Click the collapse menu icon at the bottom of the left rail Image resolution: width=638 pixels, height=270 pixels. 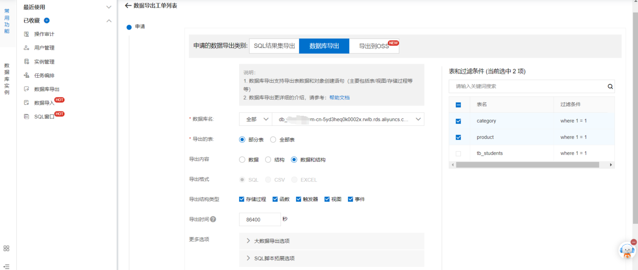[6, 266]
